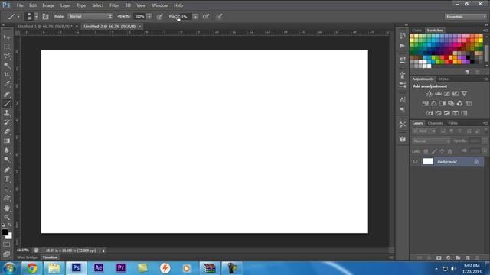Switch to the Channels tab

(x=436, y=123)
